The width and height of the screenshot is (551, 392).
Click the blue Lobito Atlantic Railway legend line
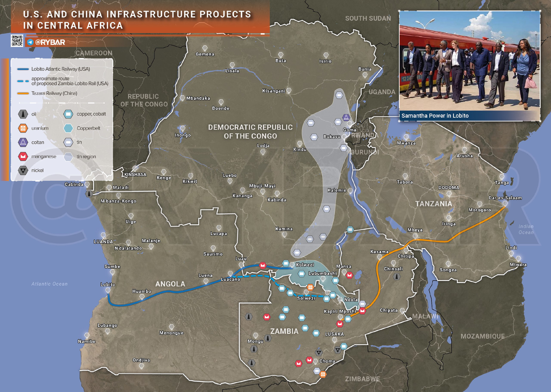click(x=23, y=69)
